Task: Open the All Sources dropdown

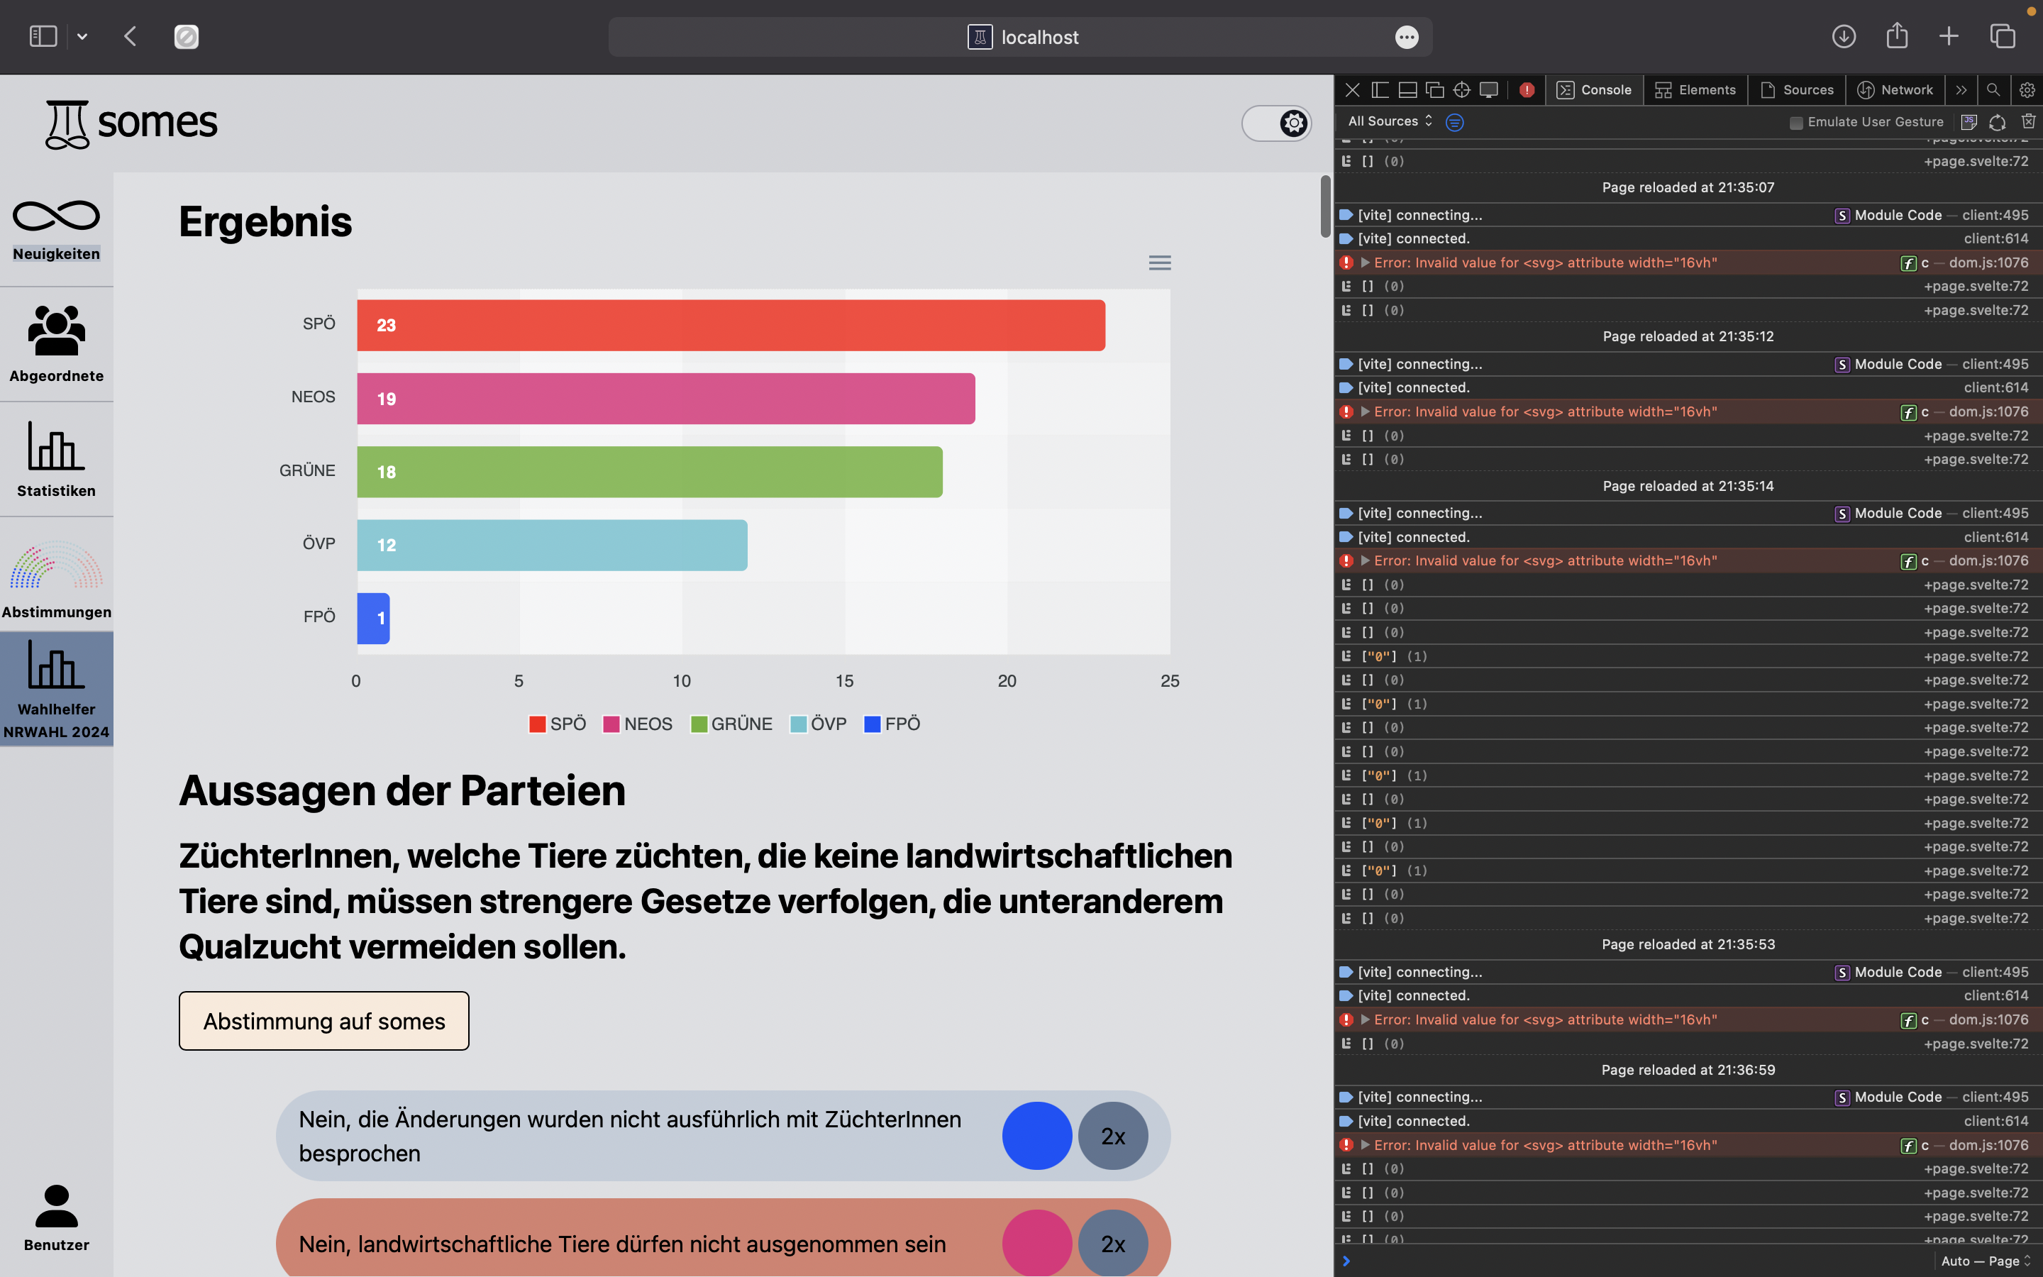Action: [1390, 121]
